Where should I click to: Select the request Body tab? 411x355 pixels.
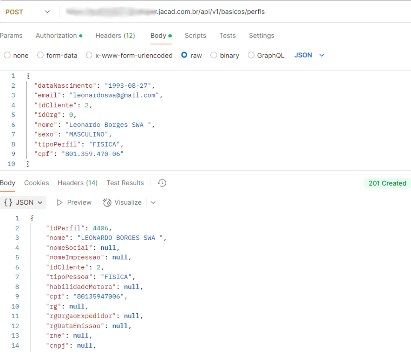[161, 36]
